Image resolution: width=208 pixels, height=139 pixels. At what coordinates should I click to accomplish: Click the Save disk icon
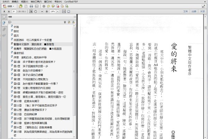26,6
